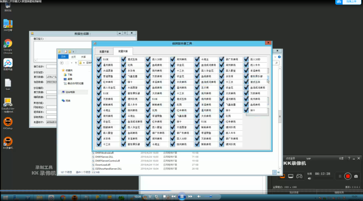Click the speaker icon in KK录像机

(x=309, y=178)
